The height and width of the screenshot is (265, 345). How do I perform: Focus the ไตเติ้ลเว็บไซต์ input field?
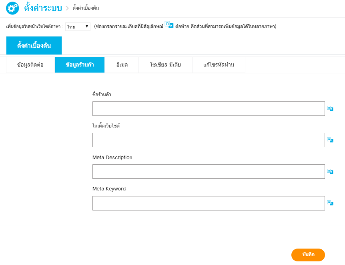[209, 140]
